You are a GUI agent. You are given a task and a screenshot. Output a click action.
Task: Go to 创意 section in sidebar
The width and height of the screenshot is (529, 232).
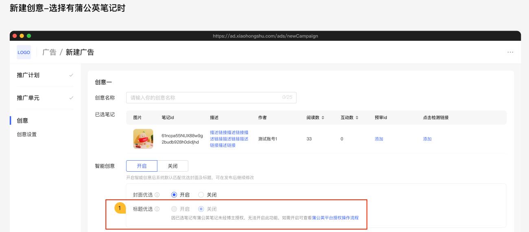(23, 121)
